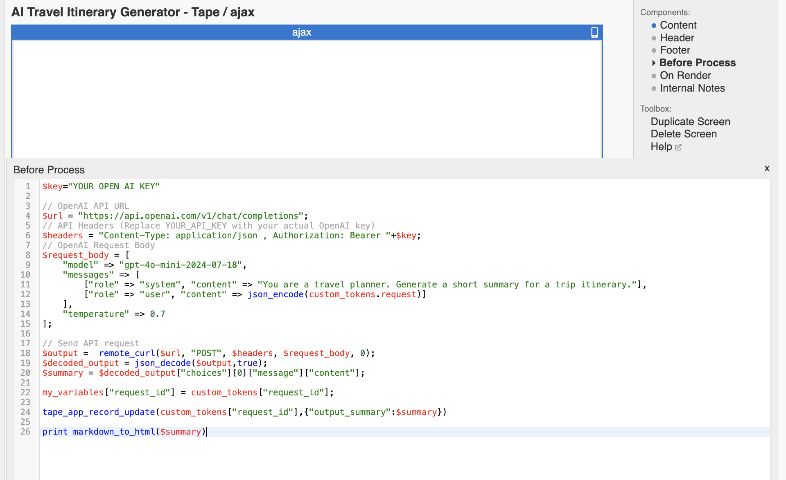
Task: Open the Help external link icon
Action: pyautogui.click(x=678, y=147)
